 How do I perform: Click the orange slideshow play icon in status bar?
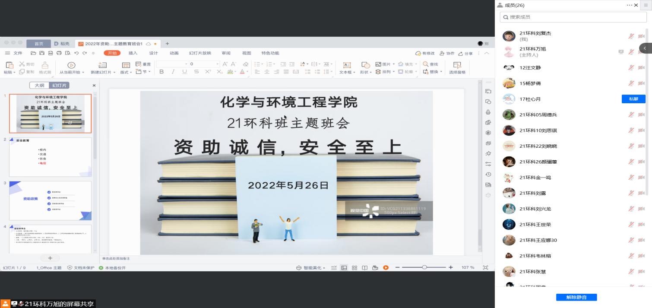click(386, 268)
